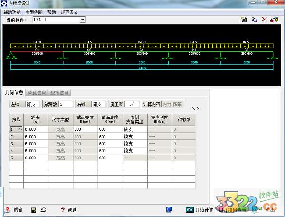Image resolution: width=285 pixels, height=217 pixels.
Task: Select span row 4 header cell
Action: 16,151
